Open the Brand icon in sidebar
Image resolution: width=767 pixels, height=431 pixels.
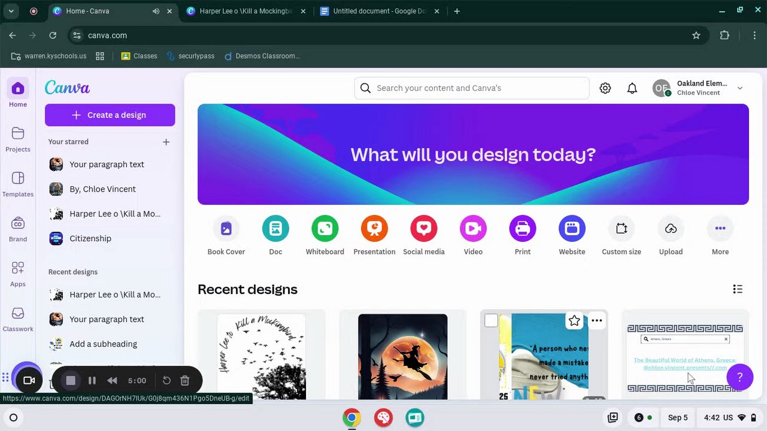click(17, 223)
